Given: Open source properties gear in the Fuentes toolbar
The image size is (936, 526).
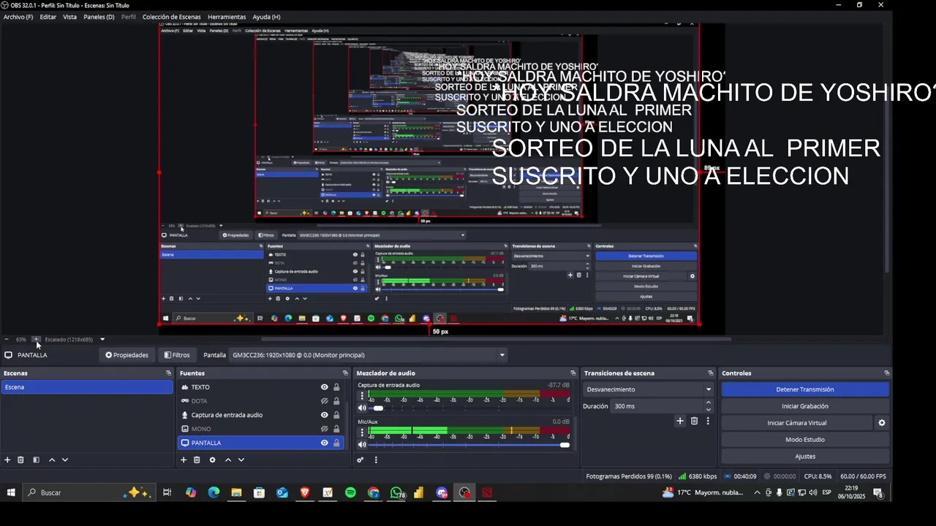Looking at the screenshot, I should coord(212,460).
